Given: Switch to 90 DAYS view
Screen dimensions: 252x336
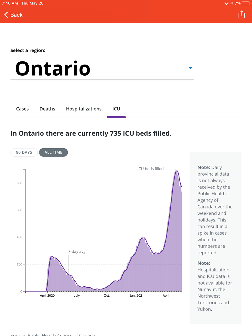Looking at the screenshot, I should (24, 152).
